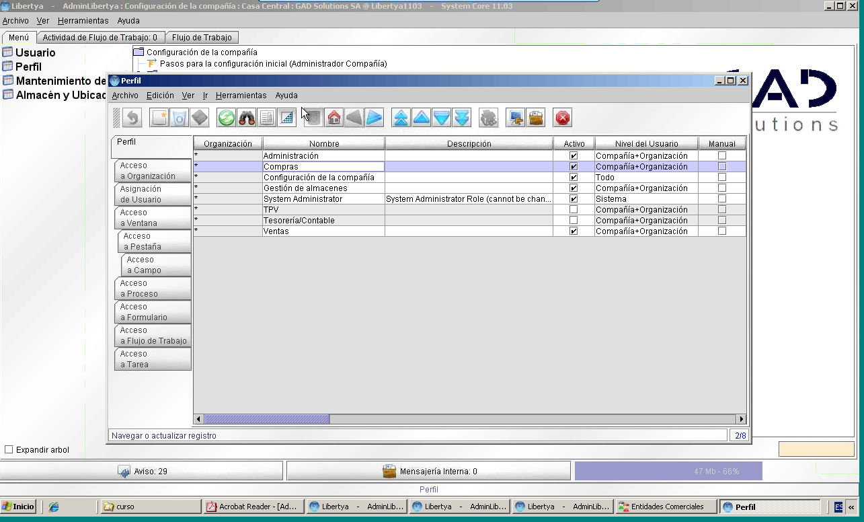
Task: Expand the Configuración de la compañía tree folder
Action: tap(139, 52)
